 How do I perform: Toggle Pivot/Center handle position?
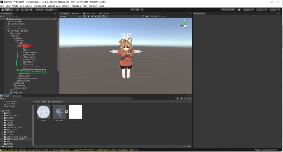coord(40,10)
